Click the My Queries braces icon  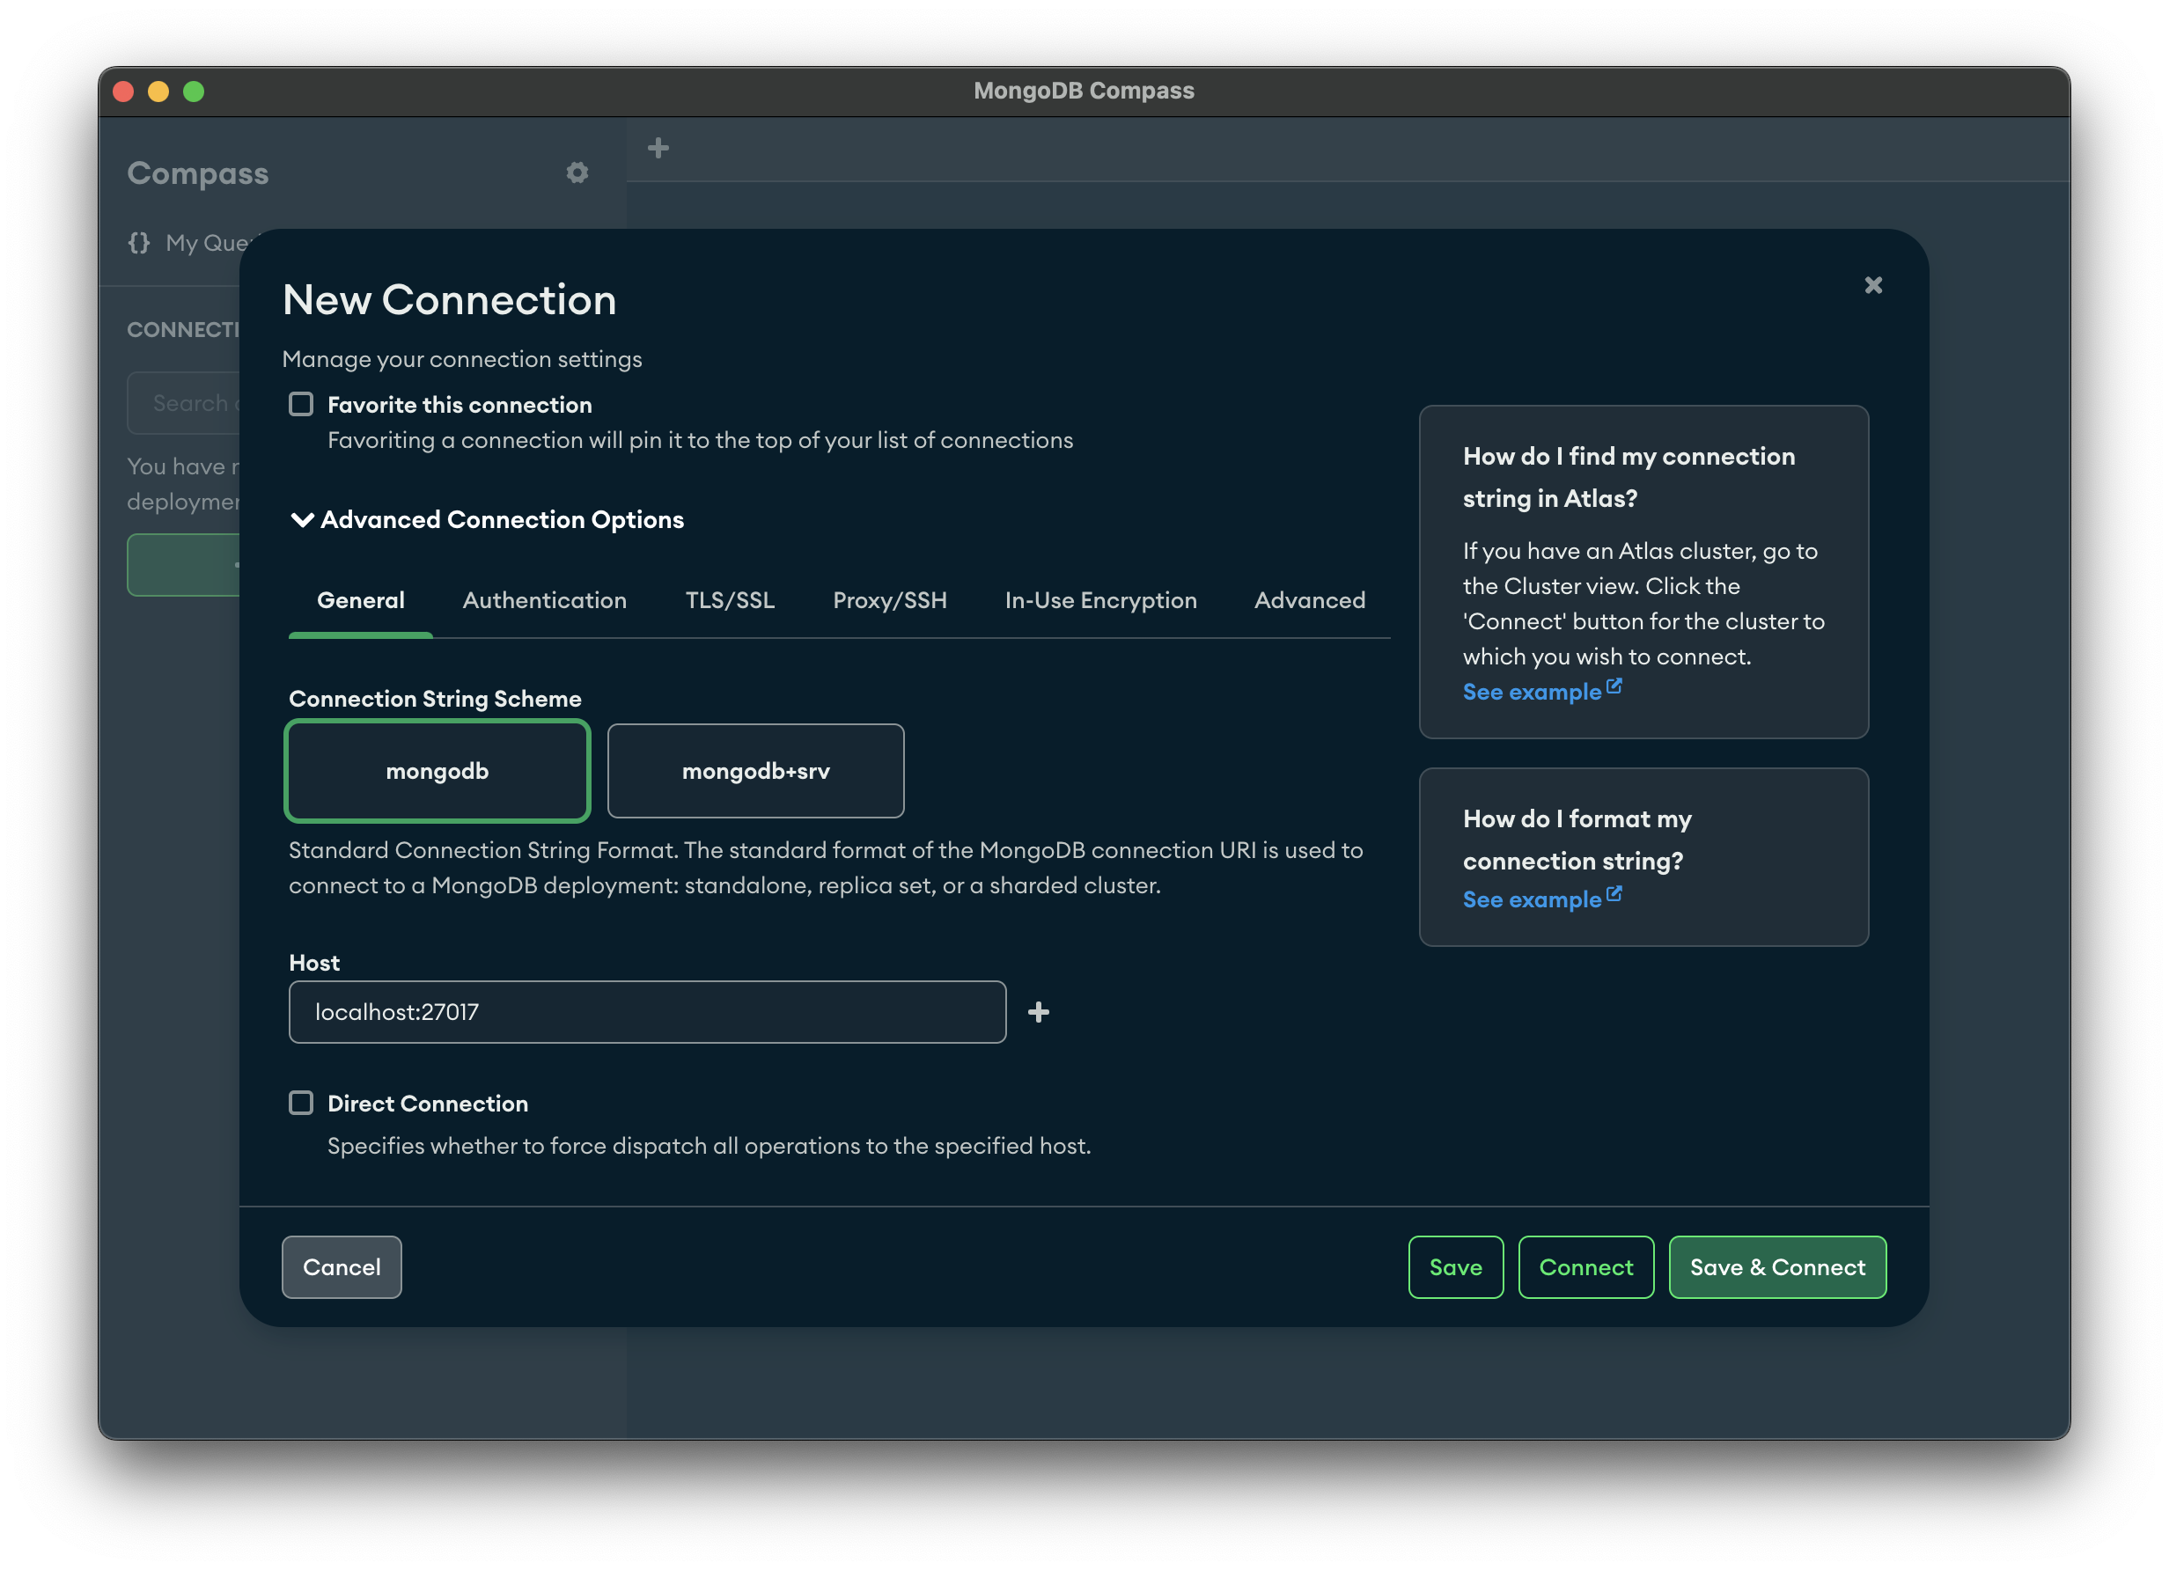(x=140, y=243)
